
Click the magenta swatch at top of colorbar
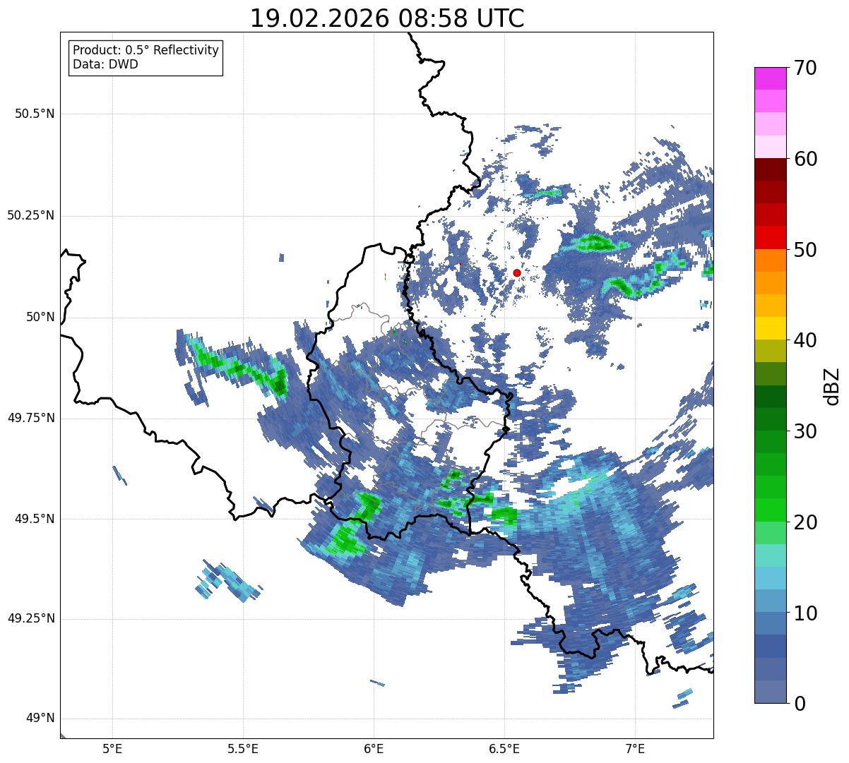point(770,78)
